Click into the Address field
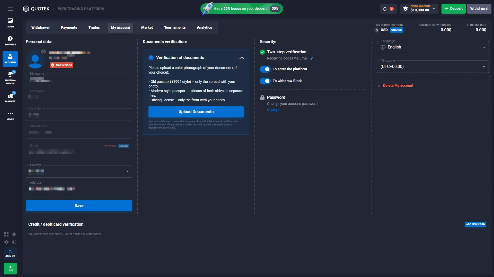The height and width of the screenshot is (277, 494). point(79,189)
